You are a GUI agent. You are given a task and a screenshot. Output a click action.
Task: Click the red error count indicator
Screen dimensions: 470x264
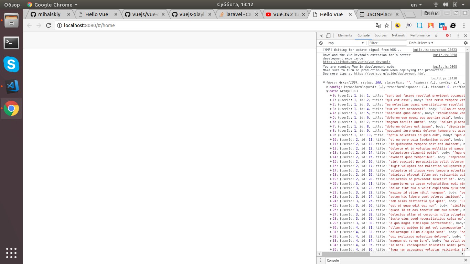[449, 35]
